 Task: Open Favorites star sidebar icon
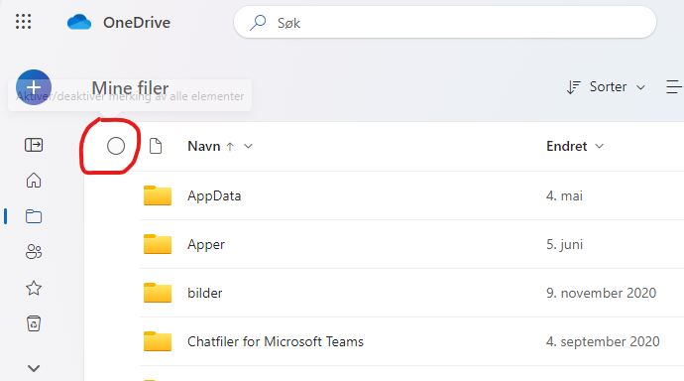coord(34,288)
